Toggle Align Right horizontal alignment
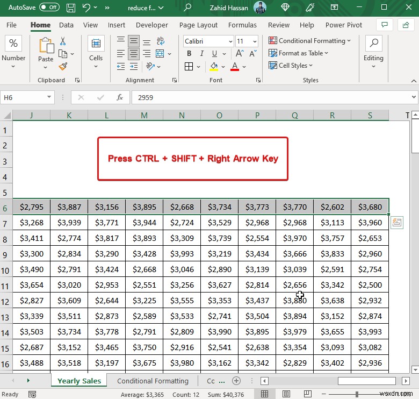 click(x=147, y=54)
